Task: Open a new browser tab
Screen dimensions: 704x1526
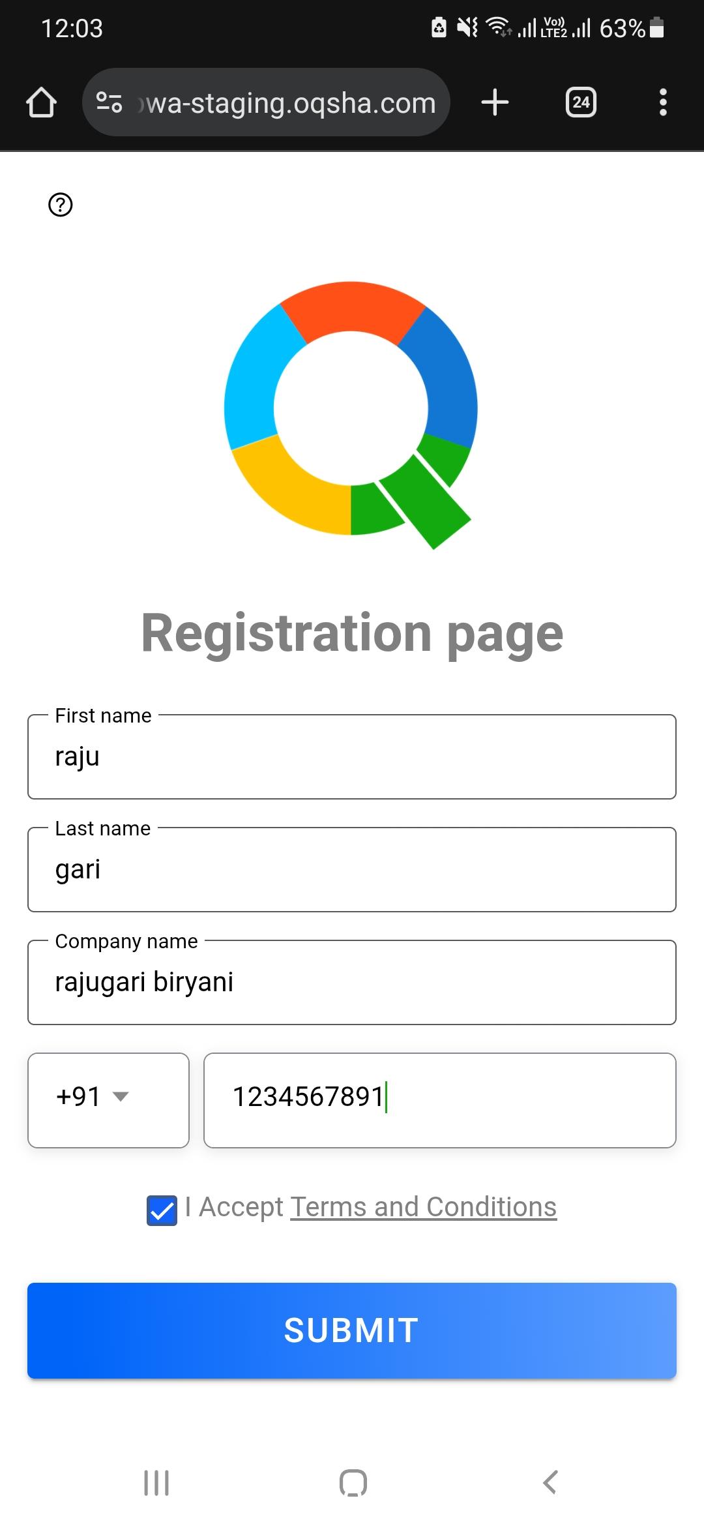Action: point(495,102)
